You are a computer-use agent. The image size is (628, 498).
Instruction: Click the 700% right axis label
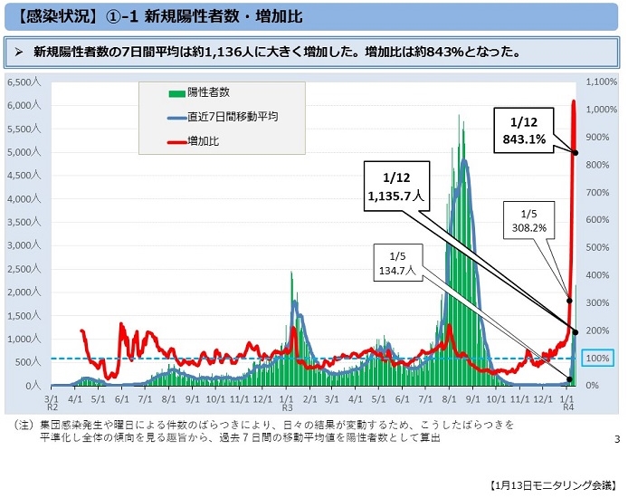coord(597,192)
